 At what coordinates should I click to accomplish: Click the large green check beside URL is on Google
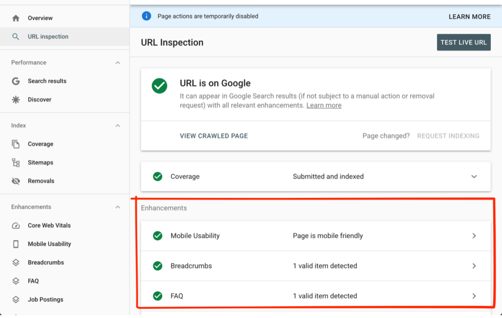[x=159, y=86]
